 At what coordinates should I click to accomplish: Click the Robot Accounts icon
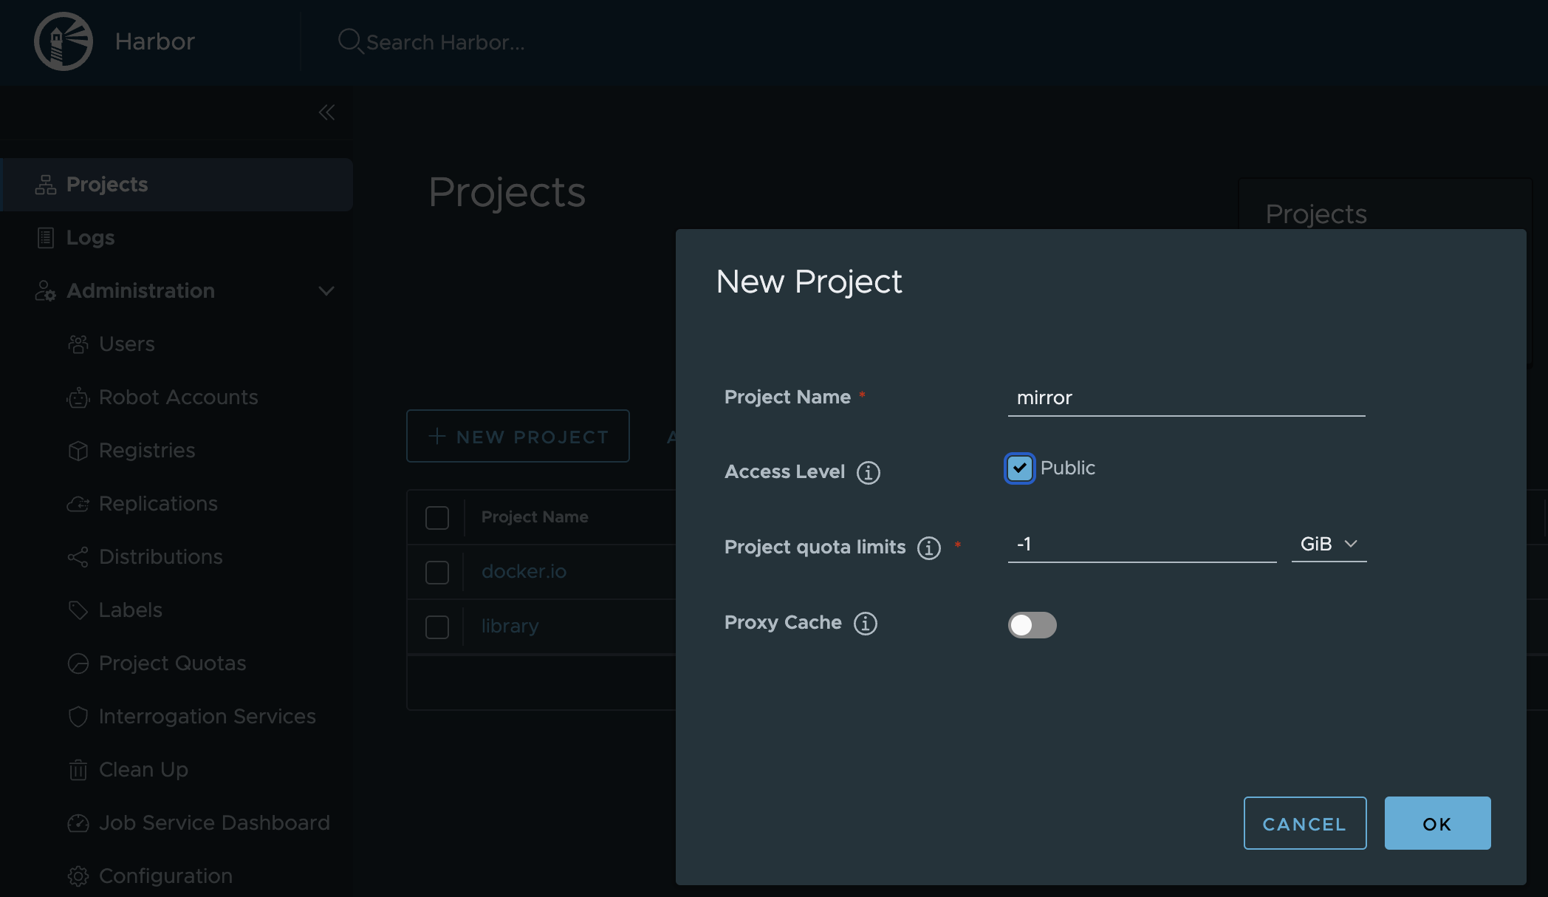(78, 398)
